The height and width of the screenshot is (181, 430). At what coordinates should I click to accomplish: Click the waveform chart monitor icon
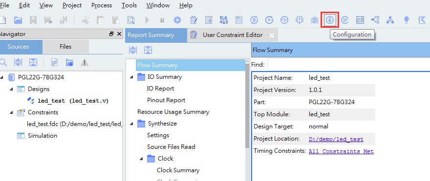(x=360, y=19)
